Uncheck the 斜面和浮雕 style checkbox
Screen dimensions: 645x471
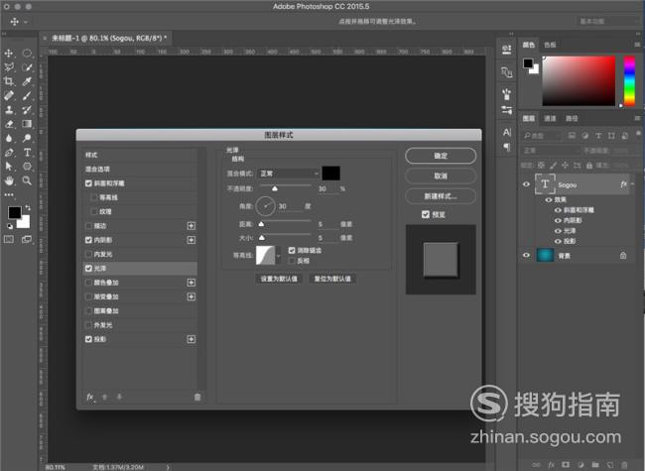click(88, 183)
